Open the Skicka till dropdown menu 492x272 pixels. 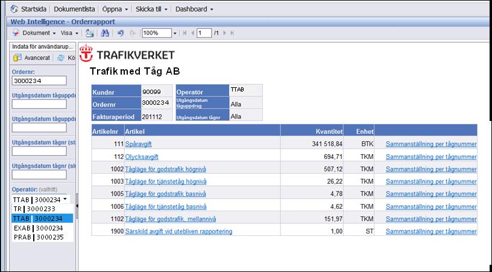[x=151, y=9]
